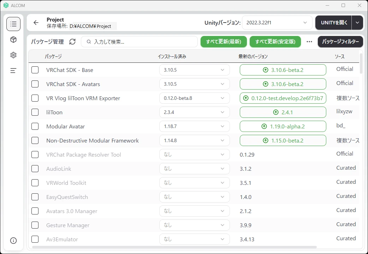The height and width of the screenshot is (254, 368).
Task: Click the Avatars 3.0 Manager package name
Action: pyautogui.click(x=72, y=211)
